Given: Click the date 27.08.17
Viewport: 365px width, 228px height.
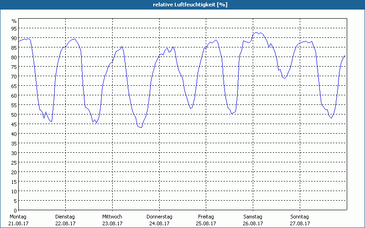Looking at the screenshot, I should click(300, 223).
